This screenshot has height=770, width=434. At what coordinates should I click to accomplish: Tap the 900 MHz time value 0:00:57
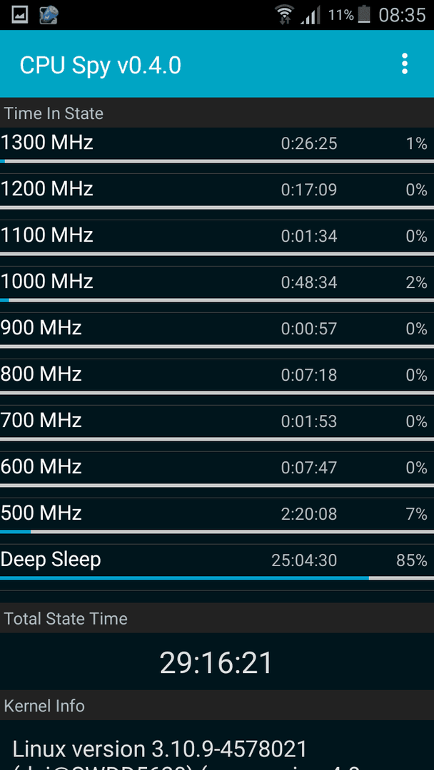pos(308,329)
